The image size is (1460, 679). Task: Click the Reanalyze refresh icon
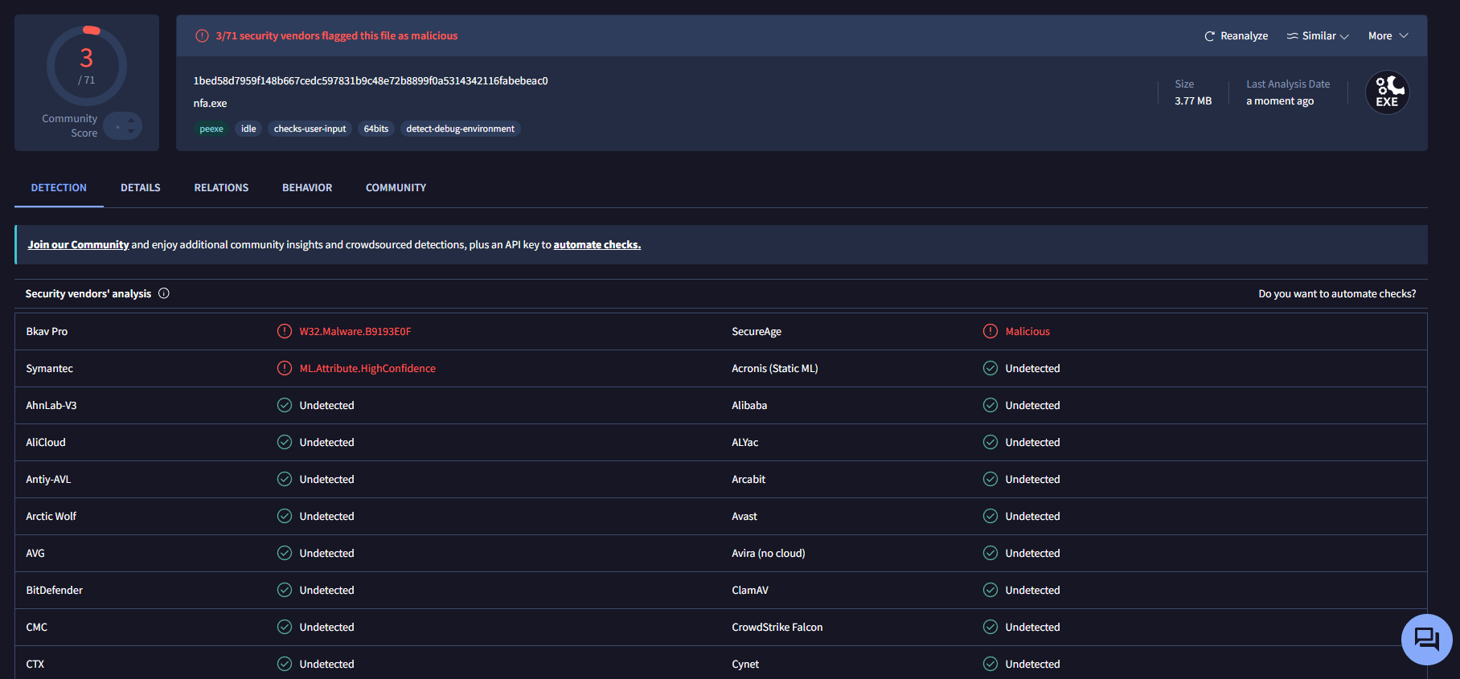pos(1209,36)
